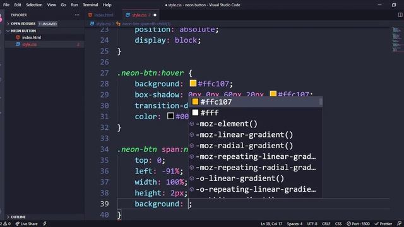Click the 1 Unsaved badge
Screen dimensions: 404x227
48,24
